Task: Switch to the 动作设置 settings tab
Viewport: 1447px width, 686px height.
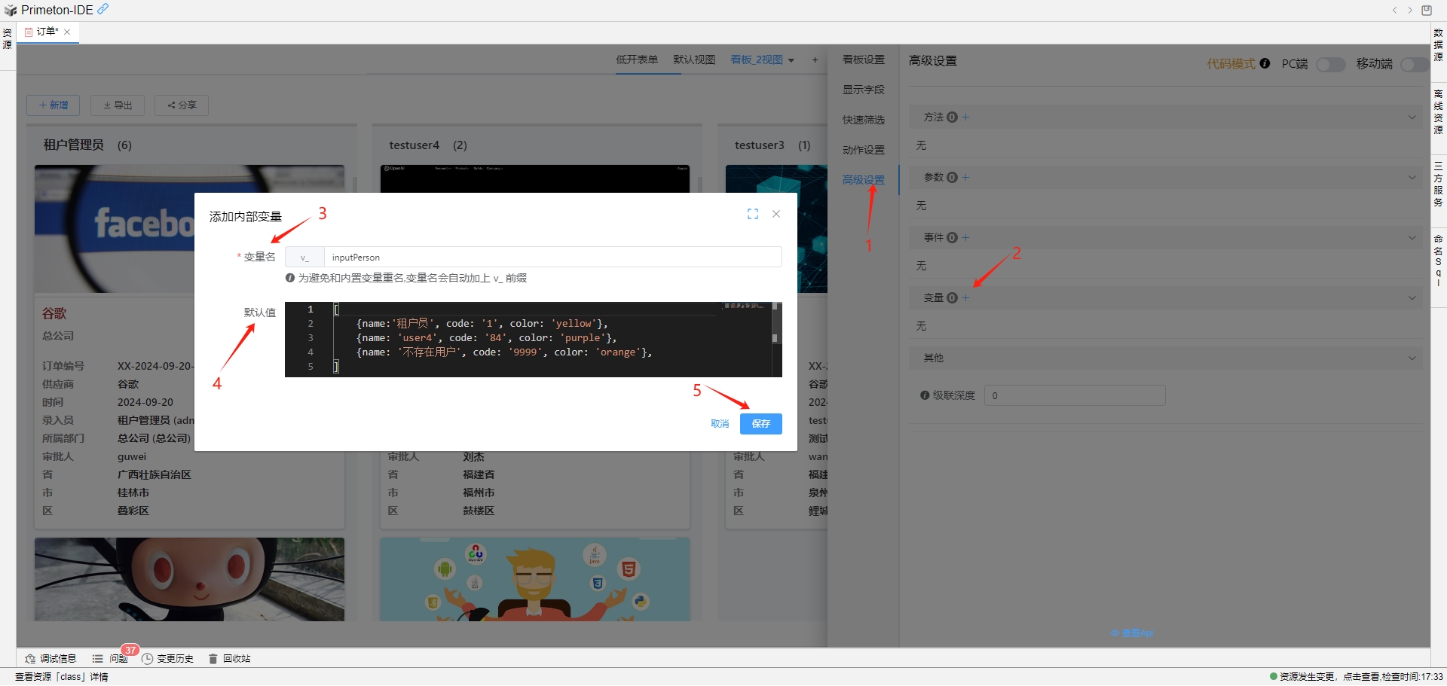Action: (864, 151)
